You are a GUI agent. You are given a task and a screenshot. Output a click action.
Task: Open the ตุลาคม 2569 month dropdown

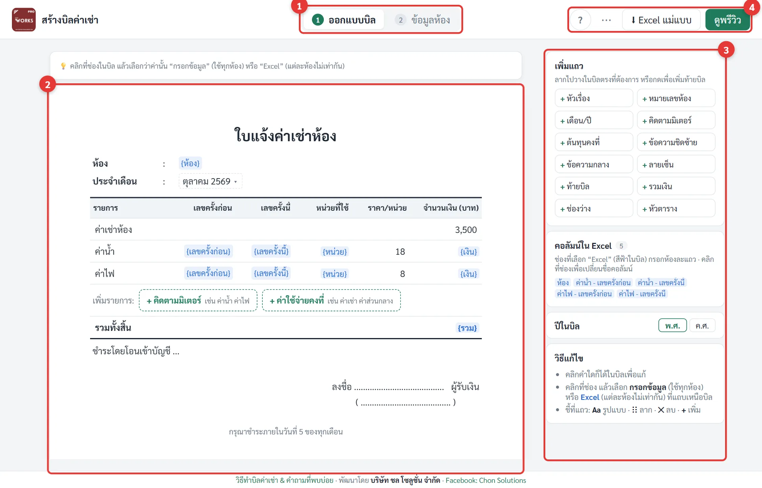point(210,181)
